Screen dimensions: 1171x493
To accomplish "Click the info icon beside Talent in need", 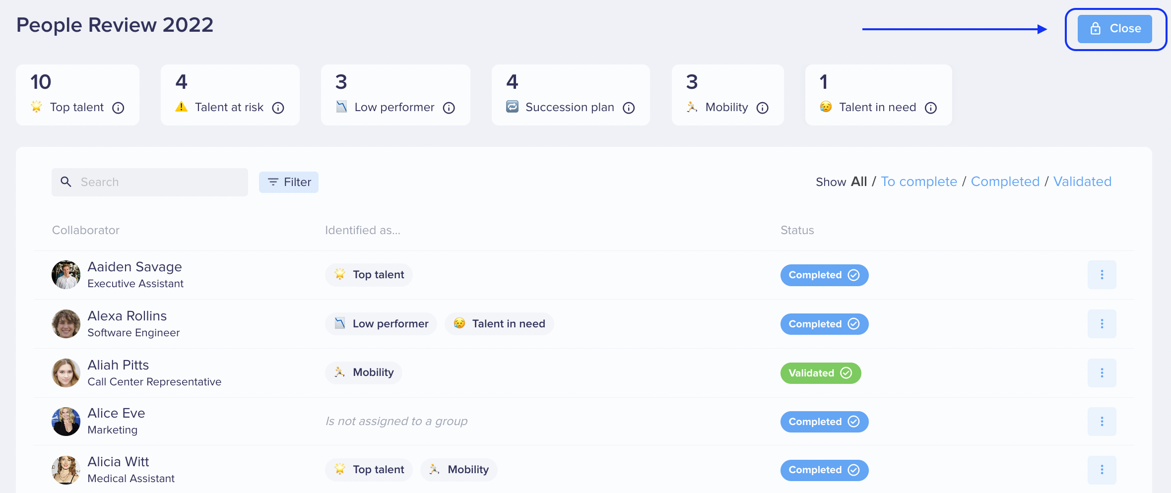I will (x=930, y=108).
